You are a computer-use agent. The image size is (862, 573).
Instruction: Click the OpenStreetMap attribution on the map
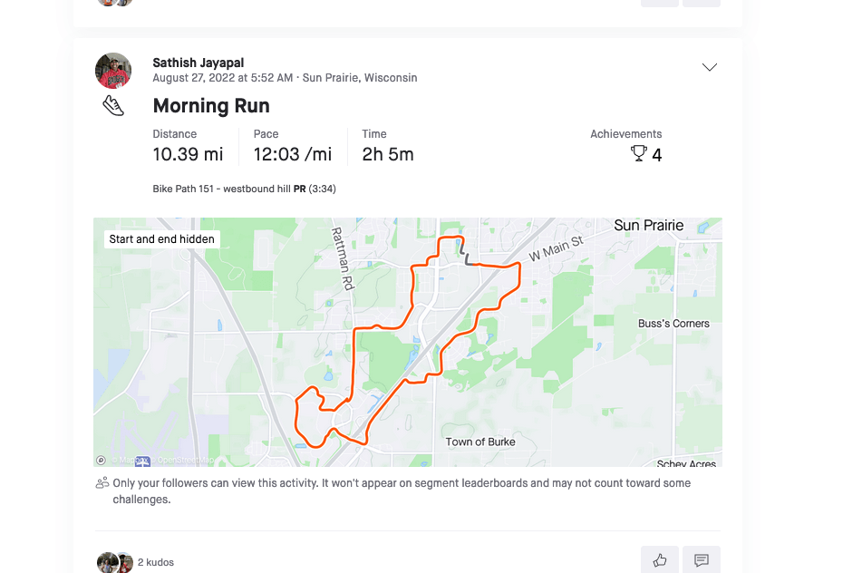click(181, 460)
